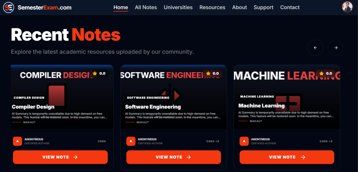Click code arrows icon on Software Engineering thumbnail

[x=170, y=95]
